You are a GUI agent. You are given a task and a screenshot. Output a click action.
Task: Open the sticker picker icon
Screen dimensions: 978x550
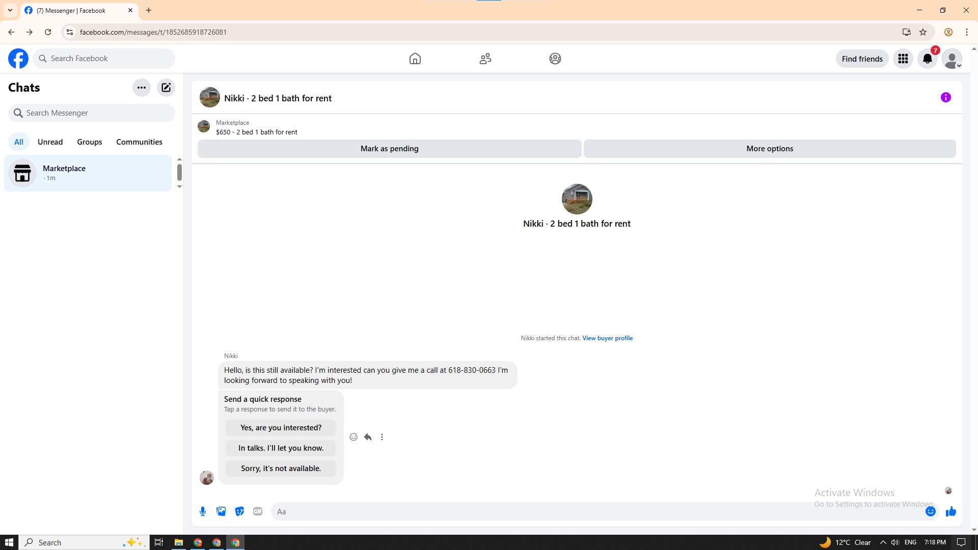tap(239, 511)
